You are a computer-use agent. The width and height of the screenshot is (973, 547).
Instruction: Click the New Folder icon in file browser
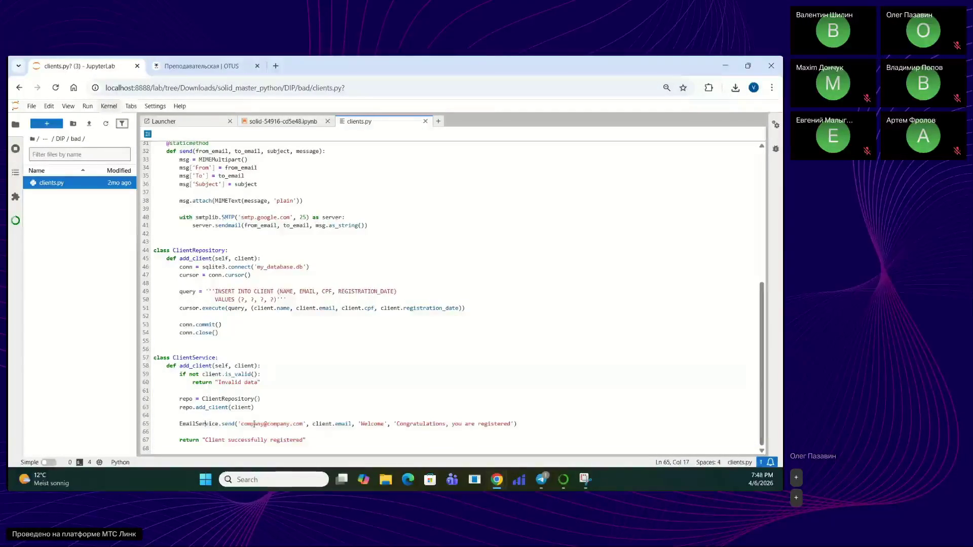point(73,124)
